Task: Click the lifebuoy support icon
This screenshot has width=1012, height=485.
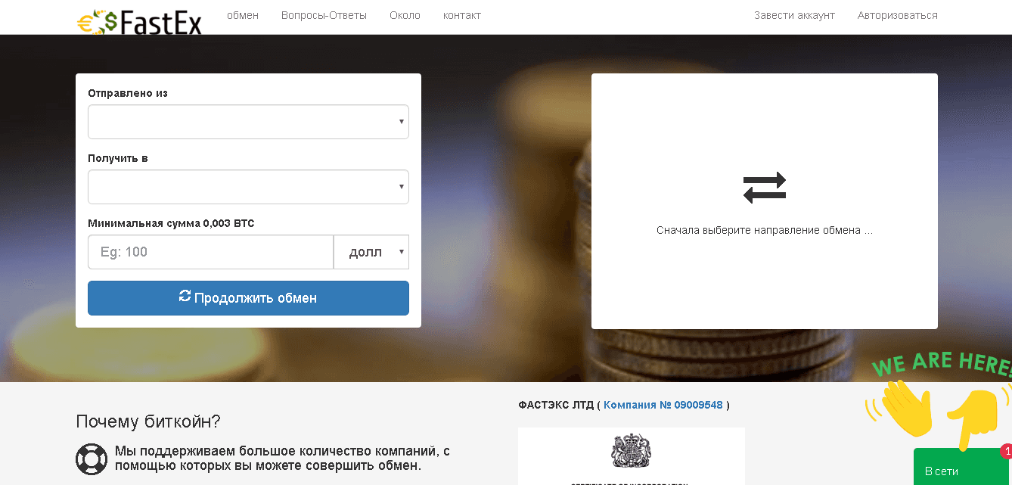Action: [92, 459]
